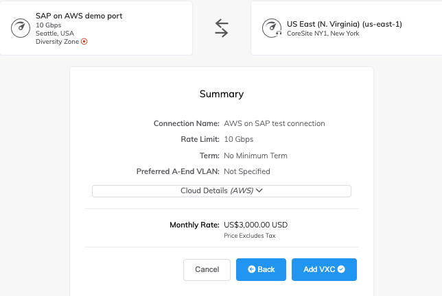Viewport: 442px width, 296px height.
Task: Click the "Connection Name:" label
Action: click(186, 123)
